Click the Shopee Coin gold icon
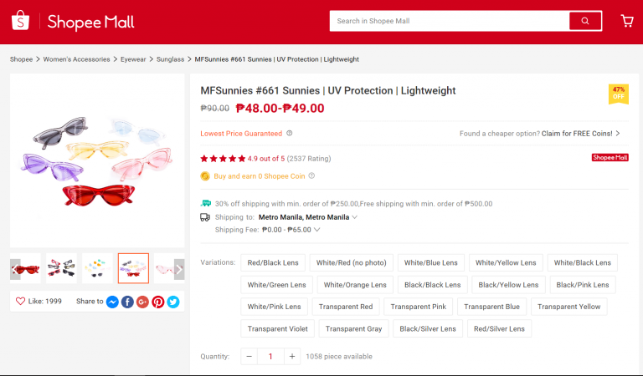 [x=205, y=176]
